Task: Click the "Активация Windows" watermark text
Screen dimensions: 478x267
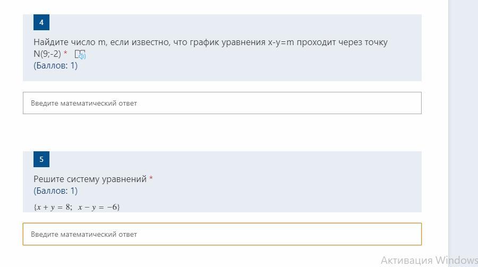Action: [x=429, y=260]
